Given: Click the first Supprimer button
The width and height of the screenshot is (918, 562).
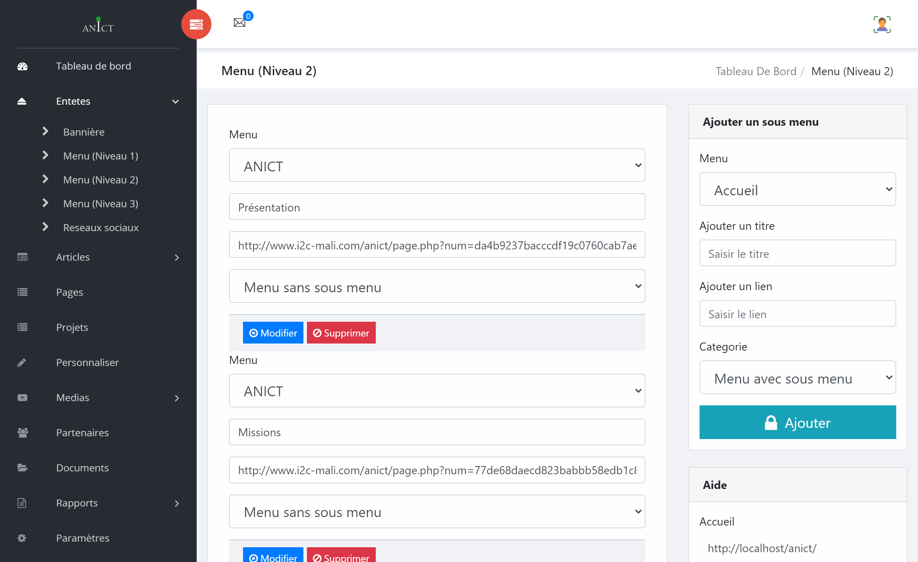Looking at the screenshot, I should tap(341, 333).
